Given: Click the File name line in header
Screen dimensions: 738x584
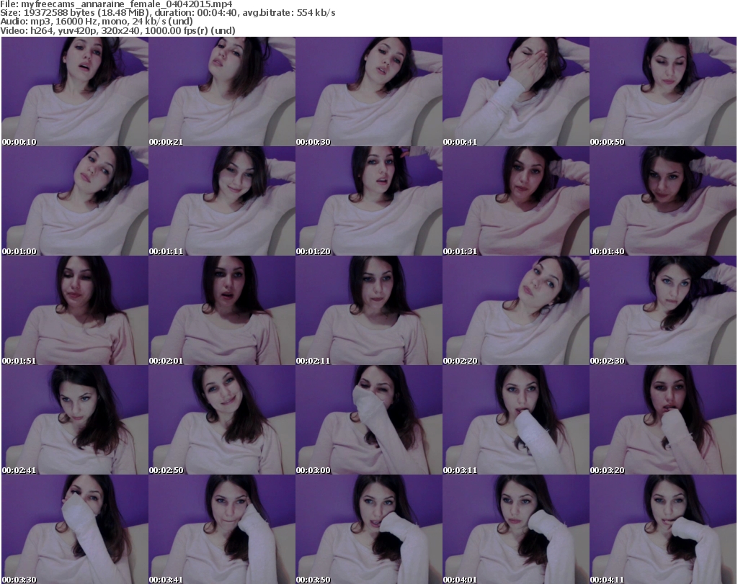Looking at the screenshot, I should pyautogui.click(x=116, y=4).
